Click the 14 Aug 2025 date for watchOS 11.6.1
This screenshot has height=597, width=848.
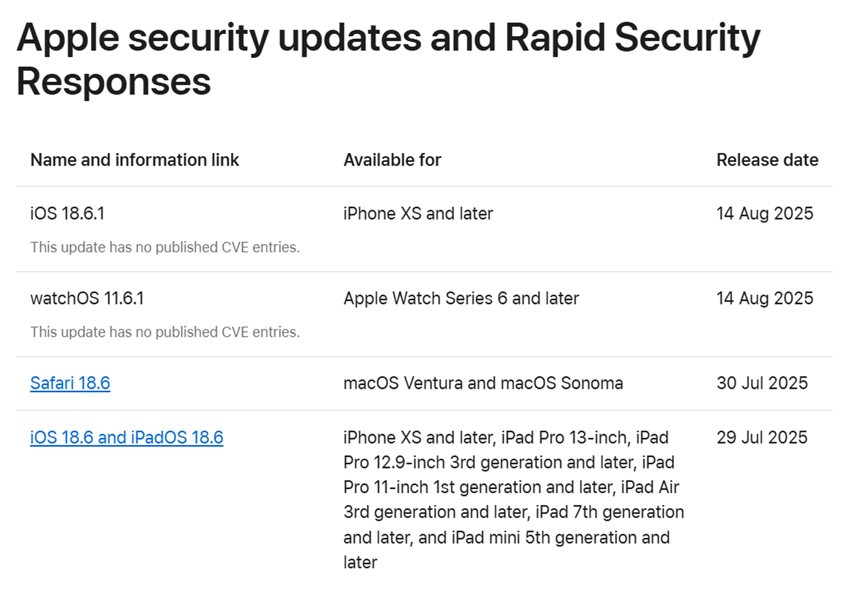pos(765,298)
